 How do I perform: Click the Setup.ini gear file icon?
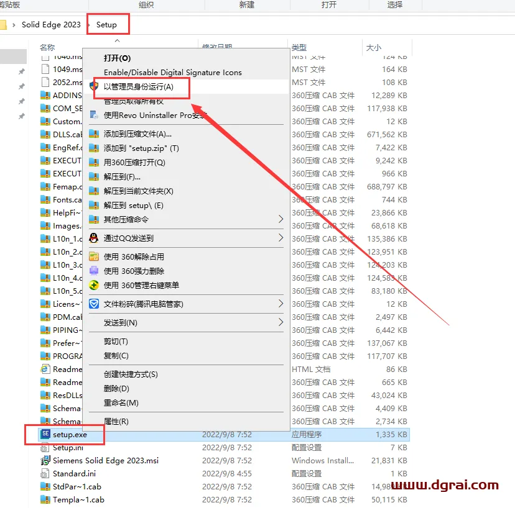[x=45, y=448]
